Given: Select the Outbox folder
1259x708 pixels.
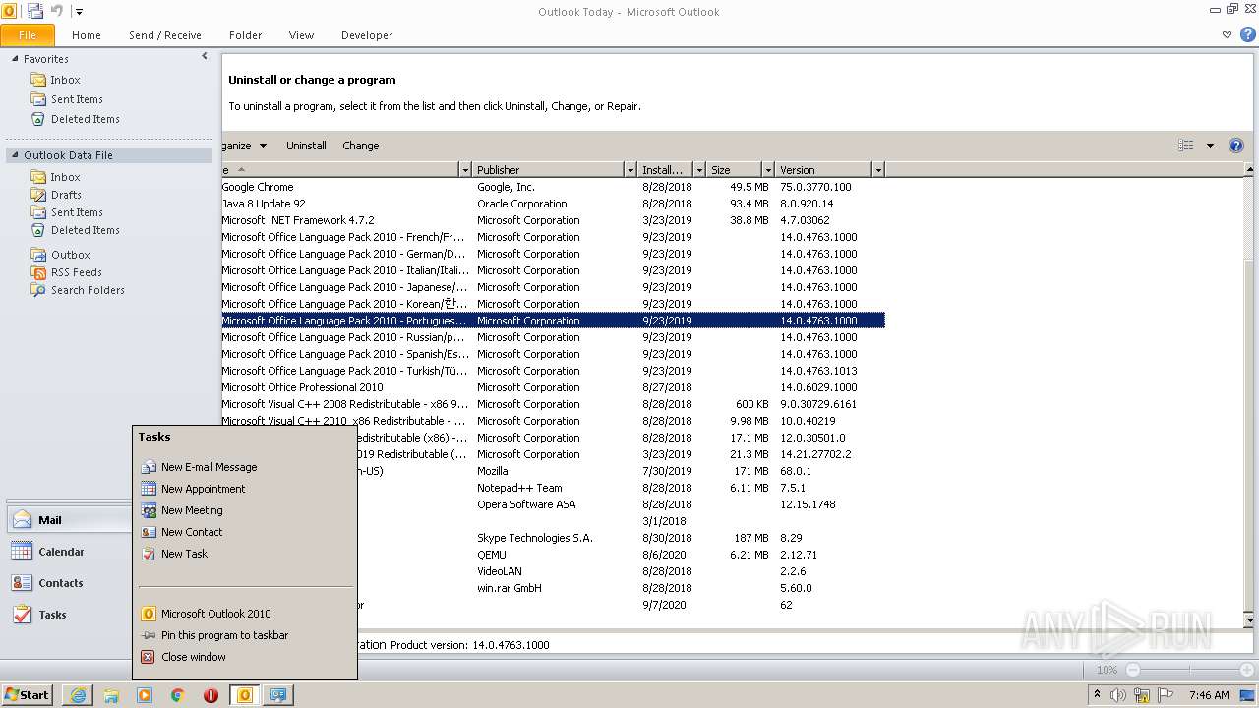Looking at the screenshot, I should 71,255.
